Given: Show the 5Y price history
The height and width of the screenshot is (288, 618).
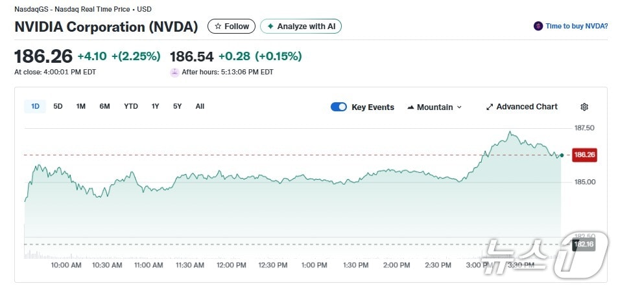Looking at the screenshot, I should 177,106.
